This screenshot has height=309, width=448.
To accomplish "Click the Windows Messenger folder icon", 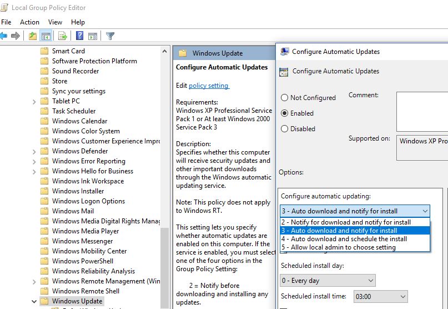I will click(x=44, y=241).
